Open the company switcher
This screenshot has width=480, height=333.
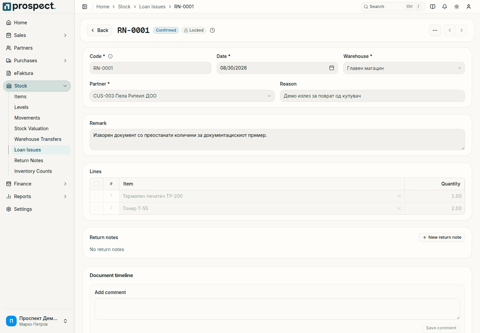(37, 321)
